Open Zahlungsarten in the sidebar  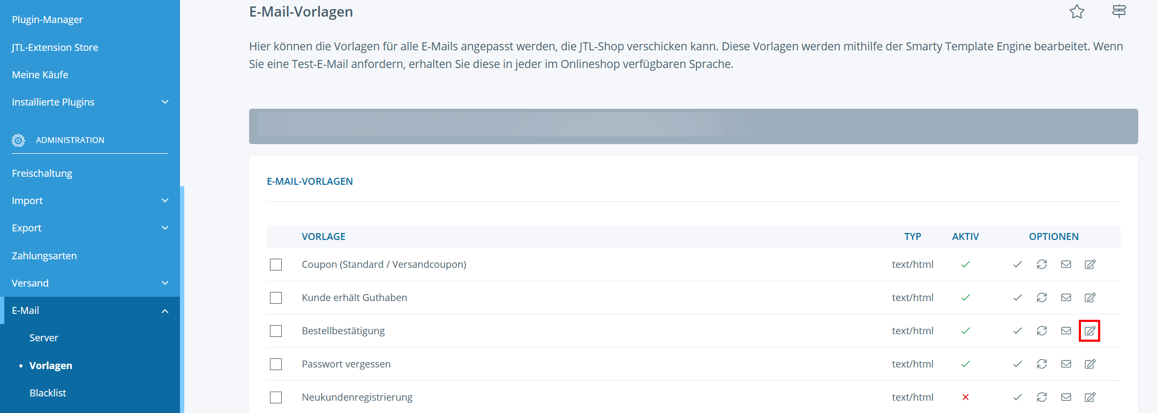pos(44,256)
